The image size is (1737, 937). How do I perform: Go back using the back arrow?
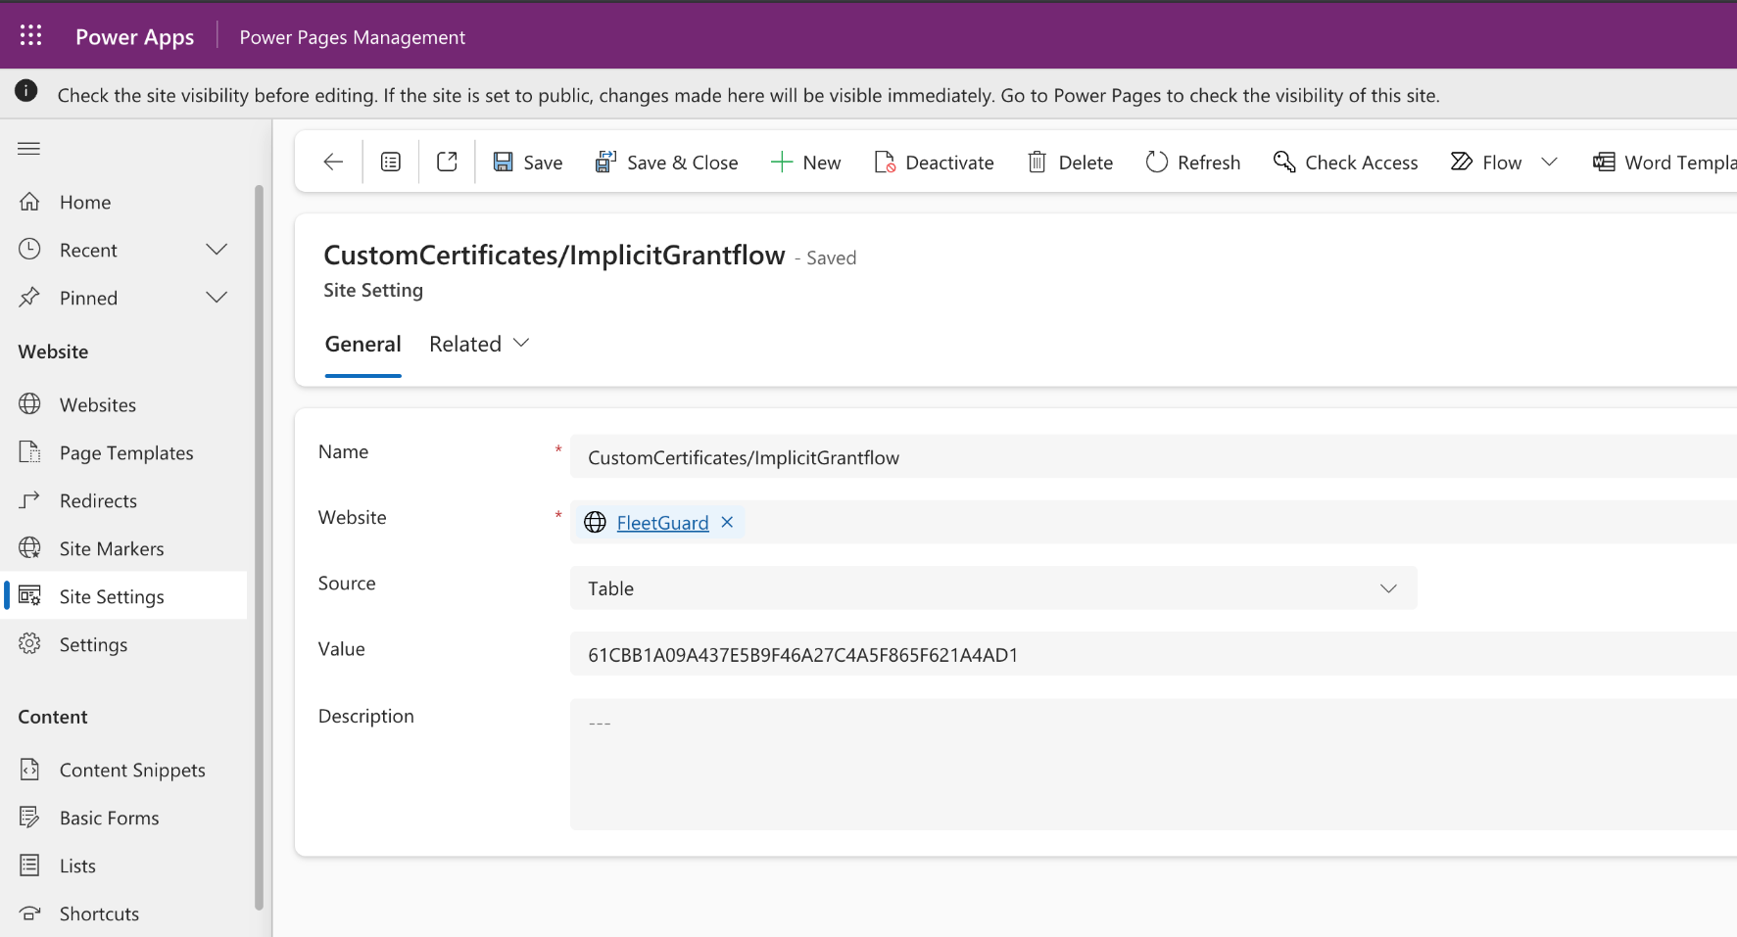pyautogui.click(x=333, y=162)
